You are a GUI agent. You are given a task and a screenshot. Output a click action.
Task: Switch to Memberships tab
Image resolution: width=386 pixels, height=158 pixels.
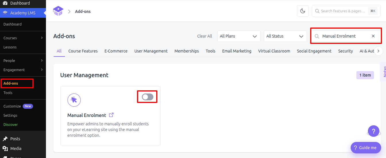[187, 51]
